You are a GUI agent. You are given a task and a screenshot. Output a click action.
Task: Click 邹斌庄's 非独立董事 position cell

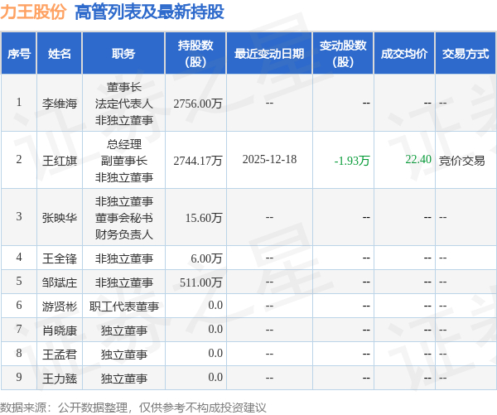pos(124,282)
